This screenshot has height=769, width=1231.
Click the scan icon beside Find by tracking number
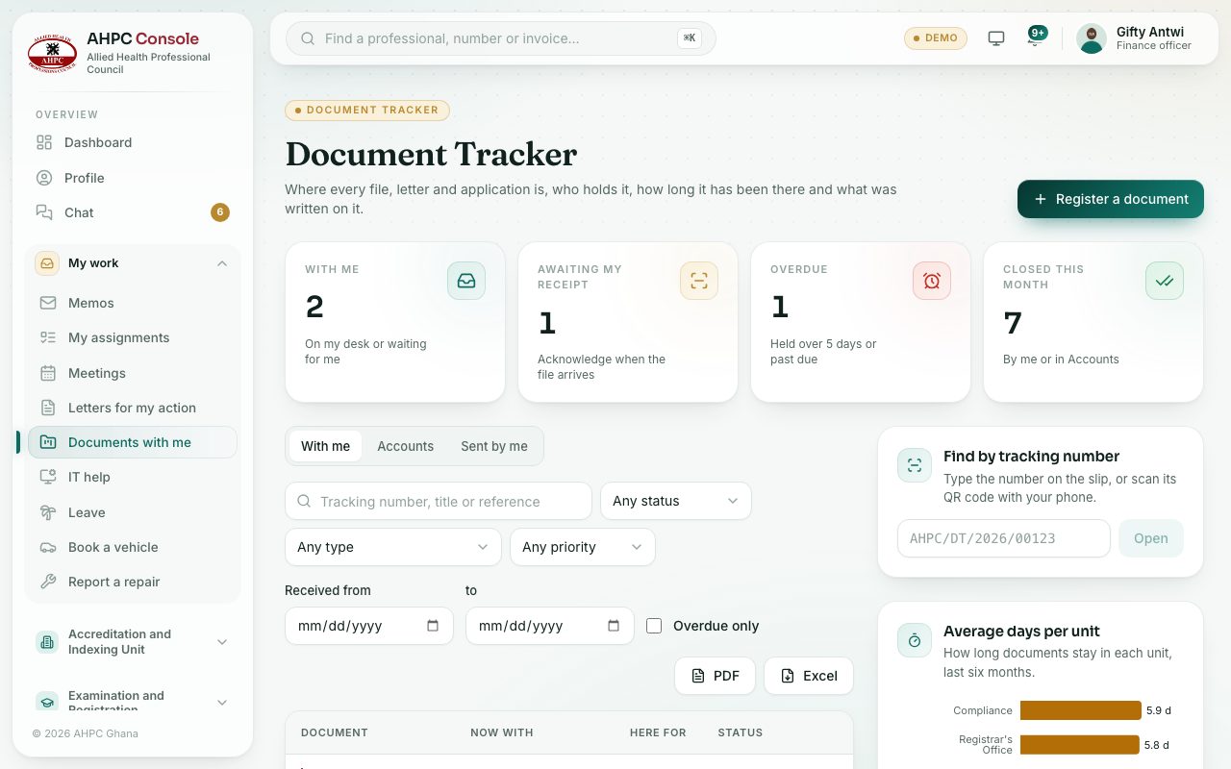point(915,465)
